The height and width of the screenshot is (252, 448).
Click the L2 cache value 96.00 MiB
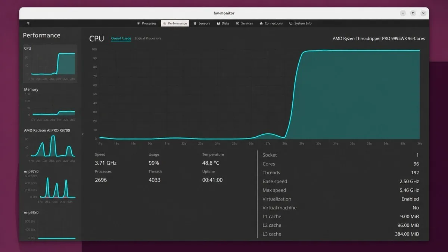coord(408,225)
